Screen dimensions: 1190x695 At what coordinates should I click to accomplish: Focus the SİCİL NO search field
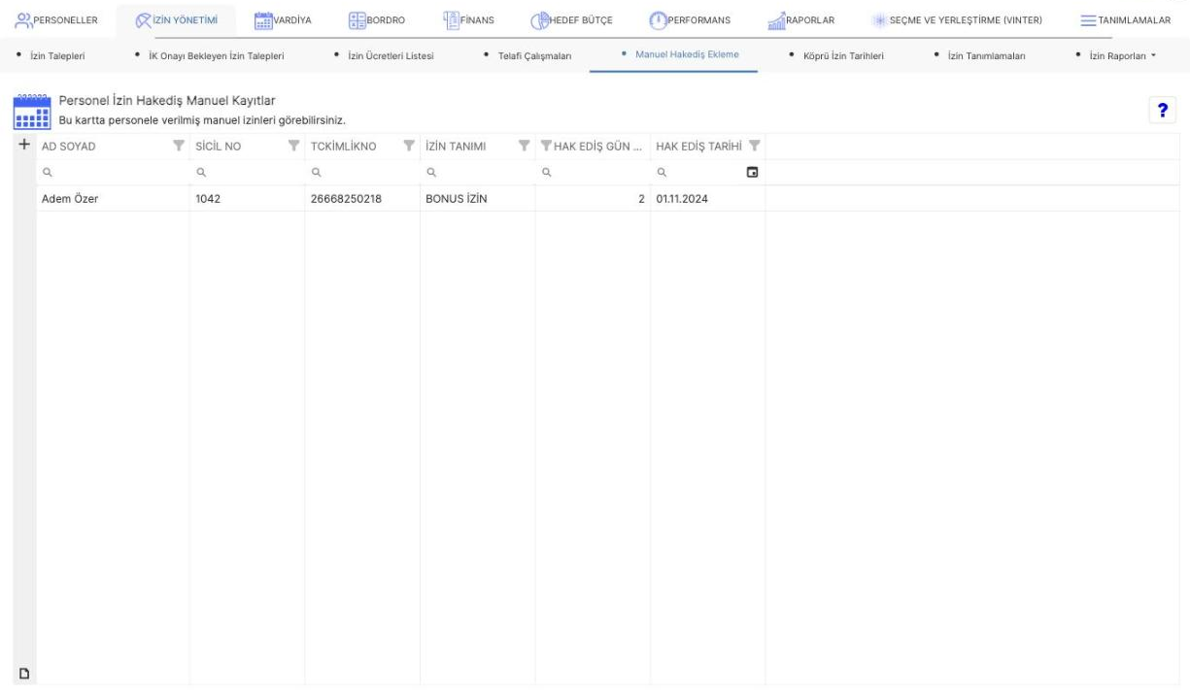247,173
